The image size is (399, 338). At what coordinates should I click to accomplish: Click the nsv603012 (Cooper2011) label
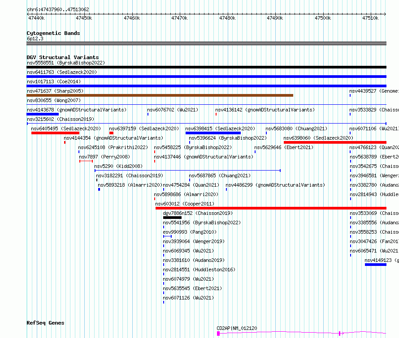point(185,204)
